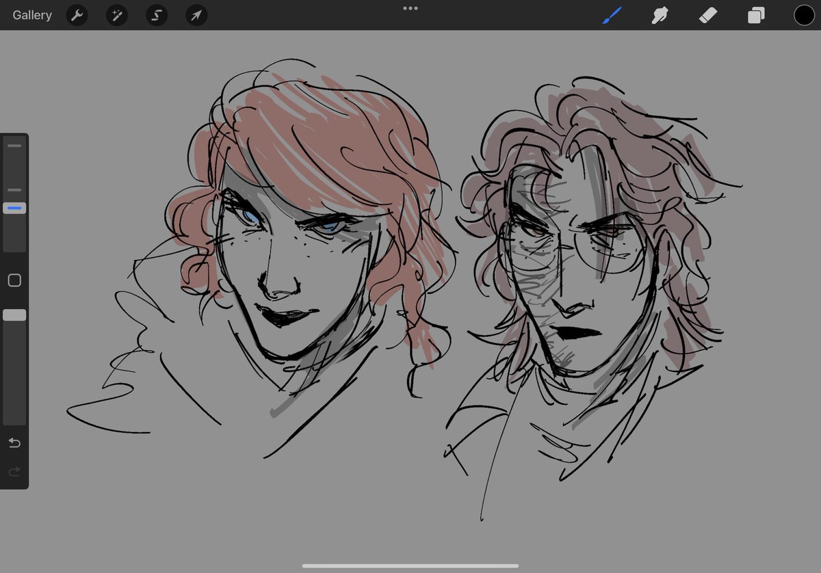Tap the brush size slider
Image resolution: width=821 pixels, height=573 pixels.
[x=14, y=207]
